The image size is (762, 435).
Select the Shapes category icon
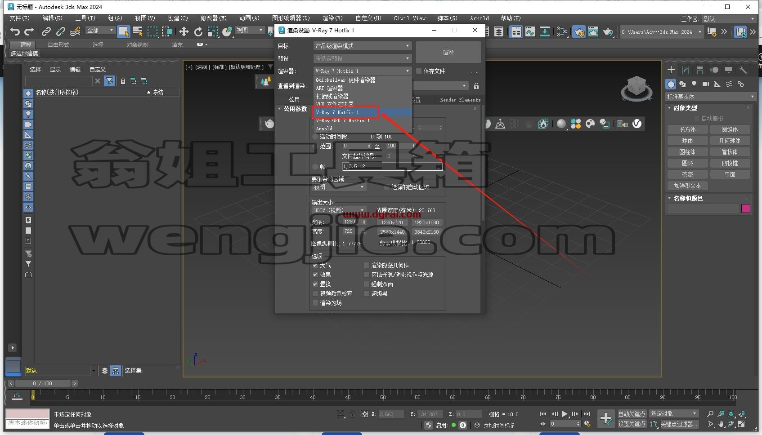coord(682,84)
